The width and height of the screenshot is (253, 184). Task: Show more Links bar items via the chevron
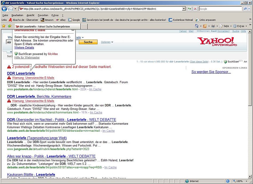(x=250, y=19)
